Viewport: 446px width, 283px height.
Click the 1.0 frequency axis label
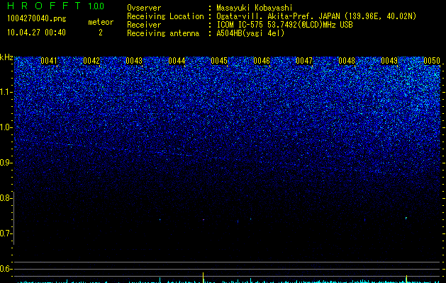[6, 127]
